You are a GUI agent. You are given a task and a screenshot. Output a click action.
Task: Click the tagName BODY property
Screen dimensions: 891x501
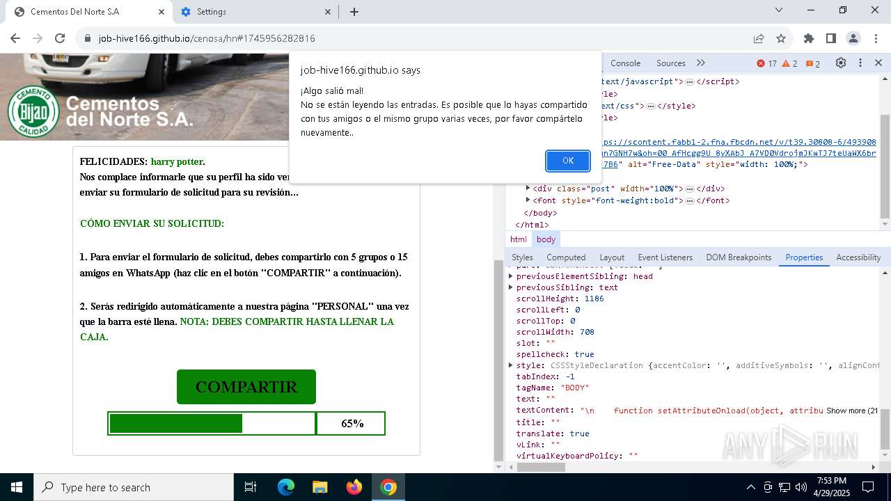[x=553, y=388]
